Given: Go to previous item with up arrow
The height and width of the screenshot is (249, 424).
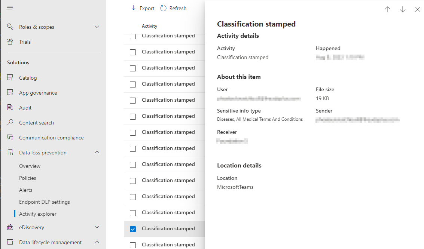Looking at the screenshot, I should pyautogui.click(x=388, y=10).
